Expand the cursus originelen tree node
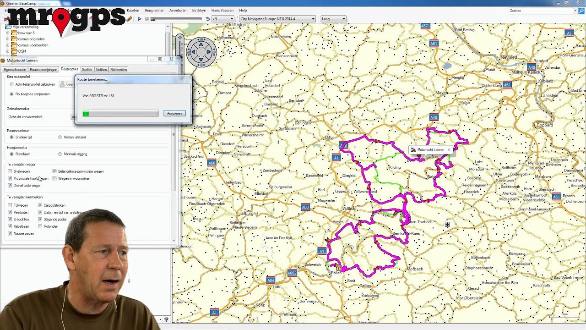Image resolution: width=586 pixels, height=330 pixels. pyautogui.click(x=8, y=39)
